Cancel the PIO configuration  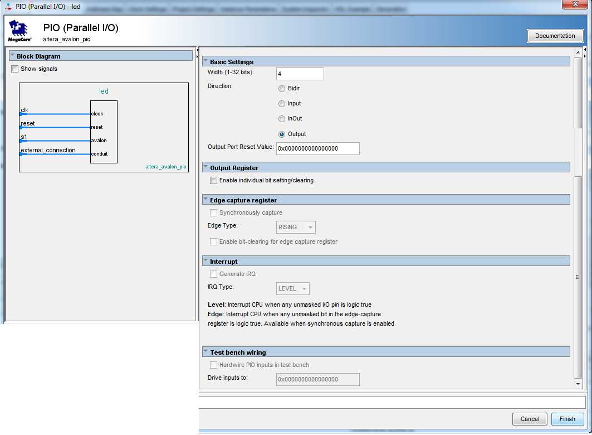click(530, 419)
